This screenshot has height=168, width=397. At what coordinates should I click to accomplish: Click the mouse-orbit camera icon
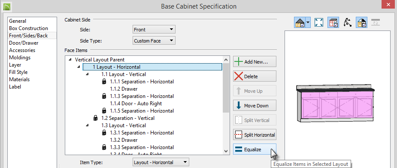point(347,22)
